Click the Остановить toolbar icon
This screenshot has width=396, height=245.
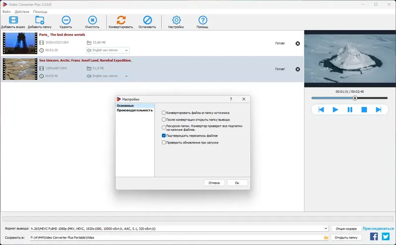pyautogui.click(x=147, y=20)
